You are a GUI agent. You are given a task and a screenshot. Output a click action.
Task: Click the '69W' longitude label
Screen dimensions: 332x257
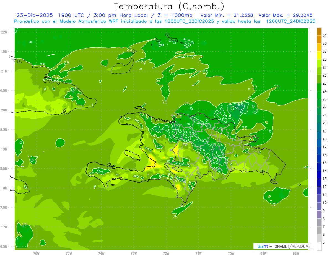(x=263, y=253)
